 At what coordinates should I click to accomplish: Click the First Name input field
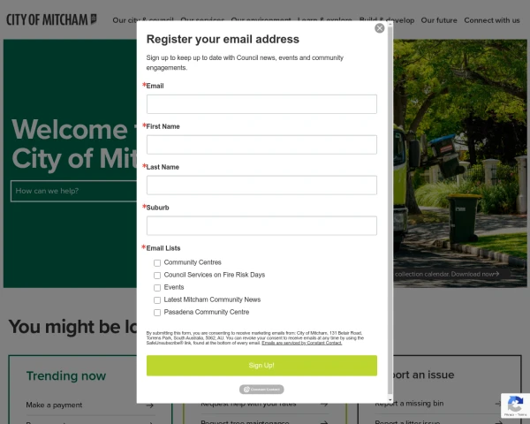click(261, 145)
